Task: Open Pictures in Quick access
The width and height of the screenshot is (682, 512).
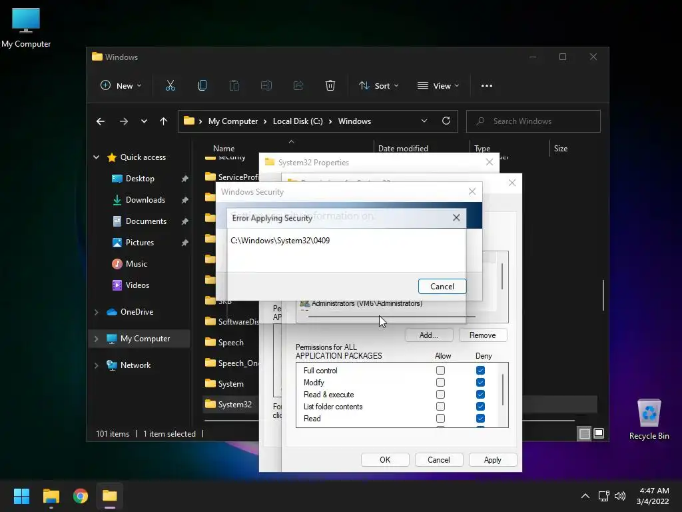Action: tap(140, 243)
